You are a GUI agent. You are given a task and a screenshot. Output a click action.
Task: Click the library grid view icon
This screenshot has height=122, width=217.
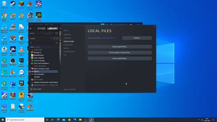click(57, 33)
